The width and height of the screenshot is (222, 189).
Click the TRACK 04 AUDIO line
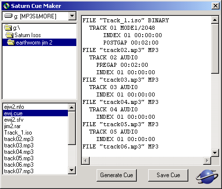(x=113, y=109)
